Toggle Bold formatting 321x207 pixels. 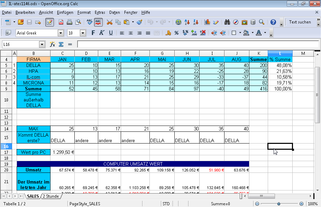(x=93, y=33)
